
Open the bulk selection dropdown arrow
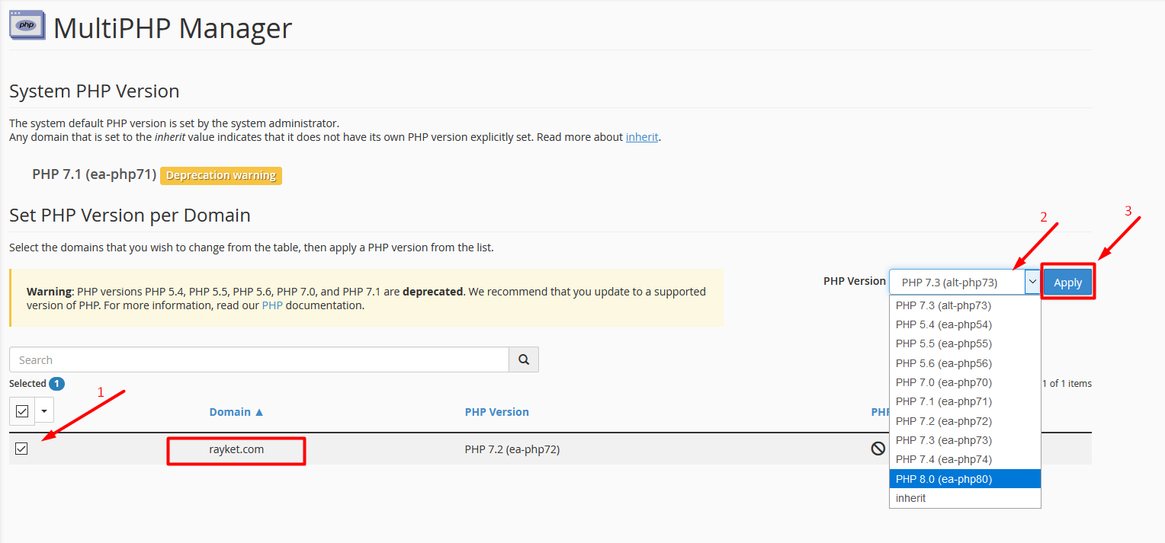(43, 410)
